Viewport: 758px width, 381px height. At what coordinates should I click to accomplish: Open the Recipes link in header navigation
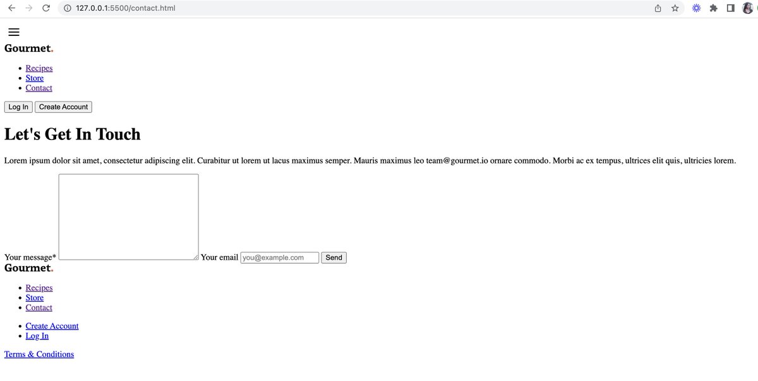(x=39, y=68)
